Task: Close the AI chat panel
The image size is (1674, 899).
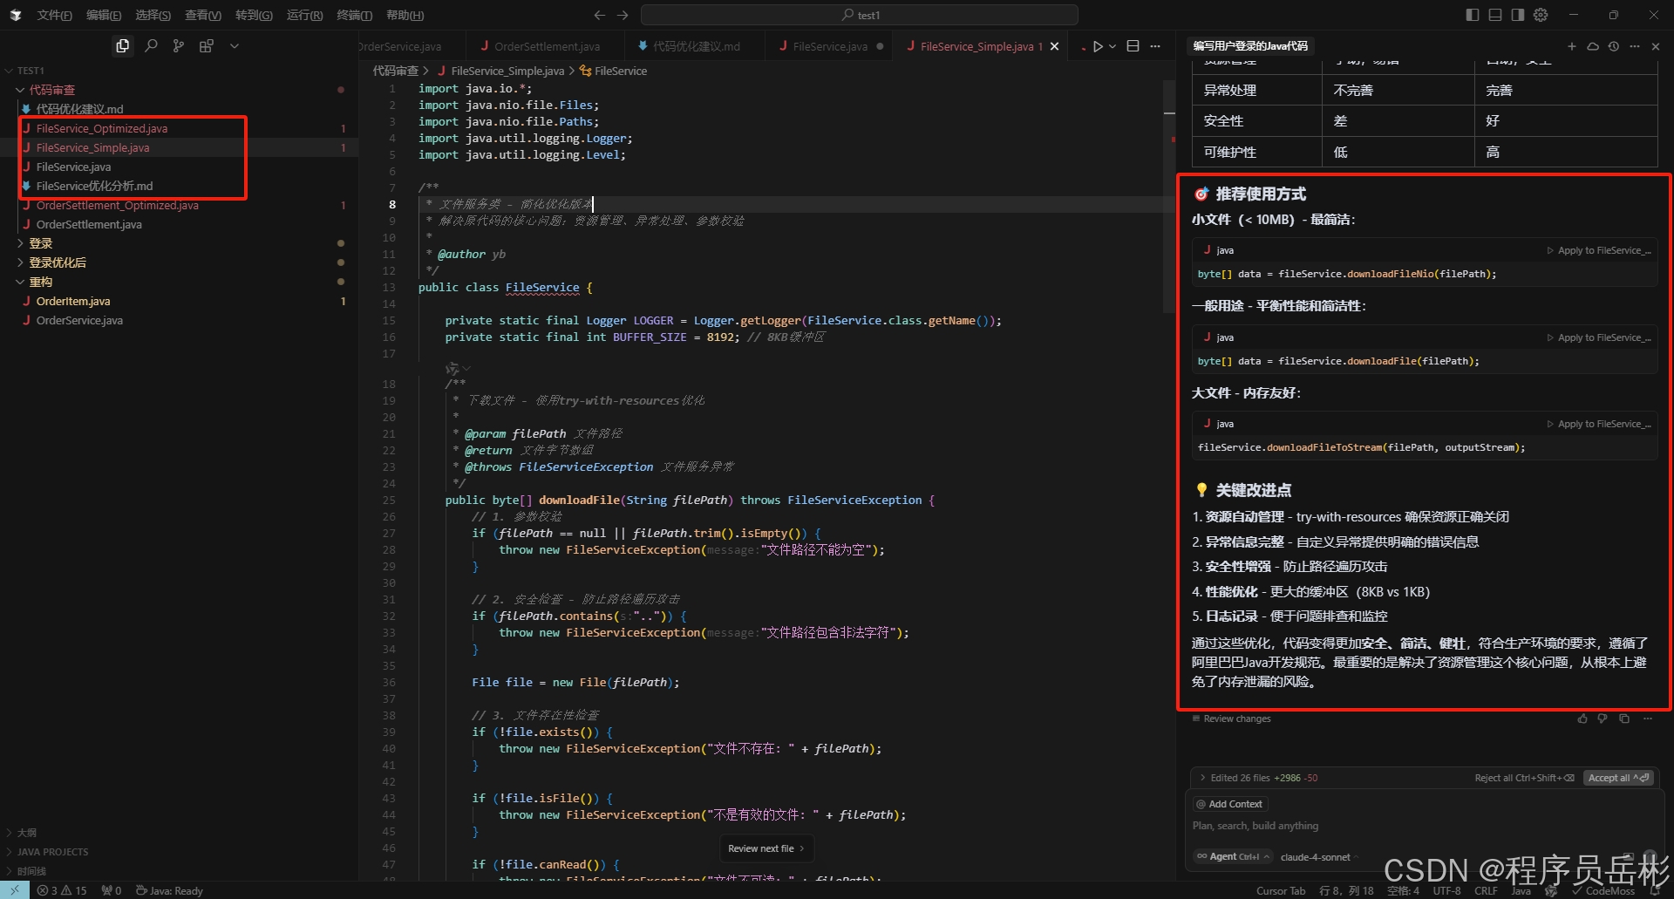Action: 1656,46
